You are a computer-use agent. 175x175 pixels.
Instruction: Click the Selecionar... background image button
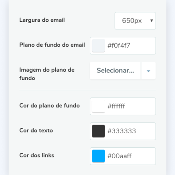(x=115, y=70)
